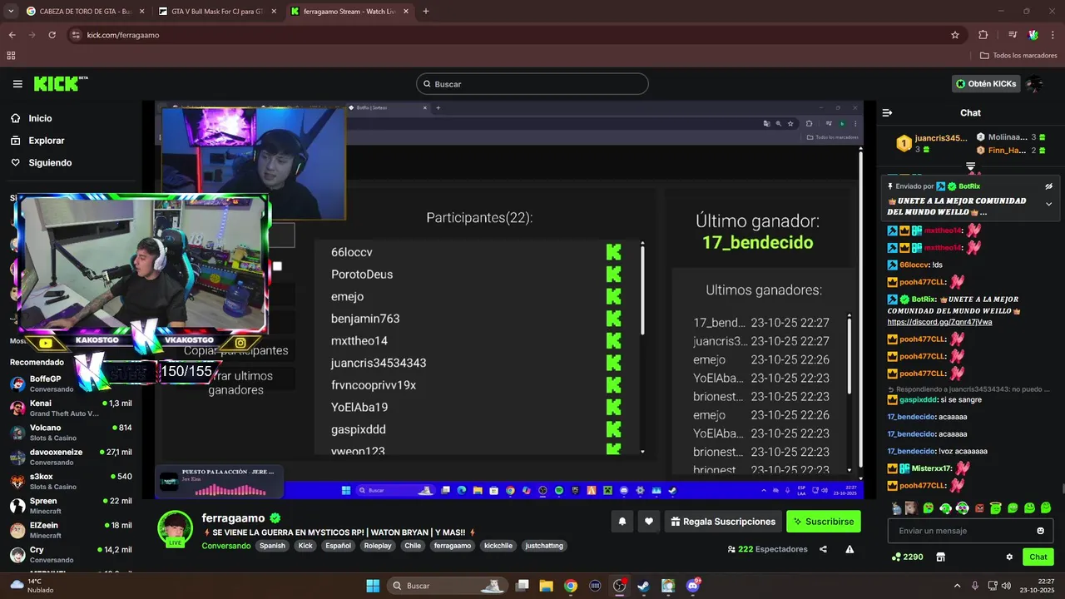Open the tab search dropdown

(x=11, y=12)
